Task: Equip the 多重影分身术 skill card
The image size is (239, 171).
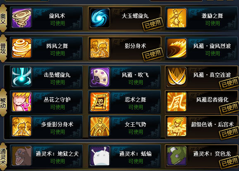Action: click(x=46, y=127)
